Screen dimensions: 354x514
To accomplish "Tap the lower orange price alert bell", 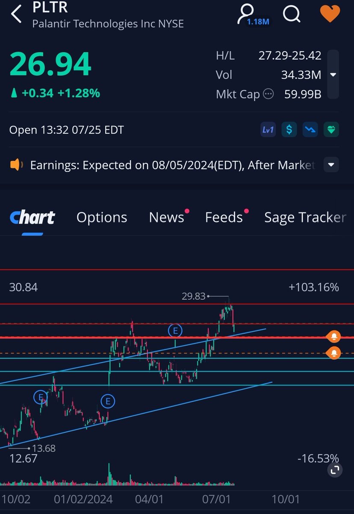I will point(334,353).
